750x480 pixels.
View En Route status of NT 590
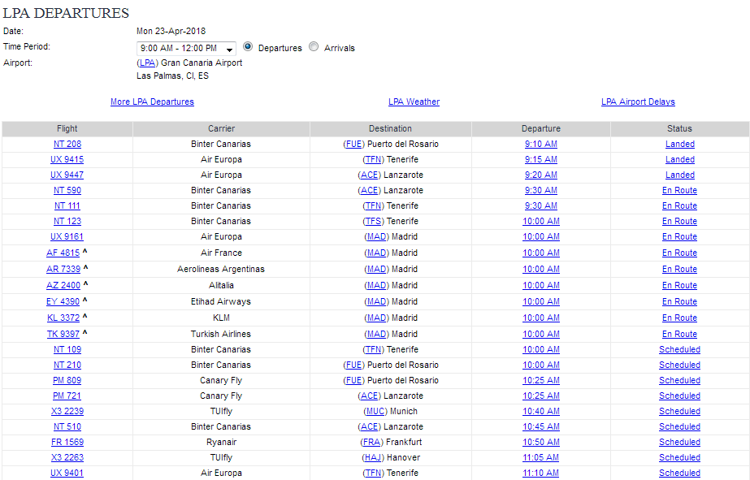[x=679, y=190]
